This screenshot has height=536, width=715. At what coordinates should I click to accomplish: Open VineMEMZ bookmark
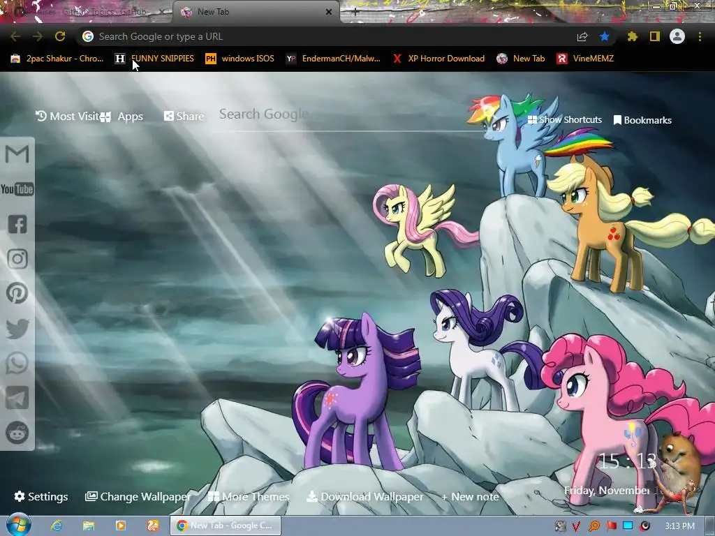click(x=586, y=59)
